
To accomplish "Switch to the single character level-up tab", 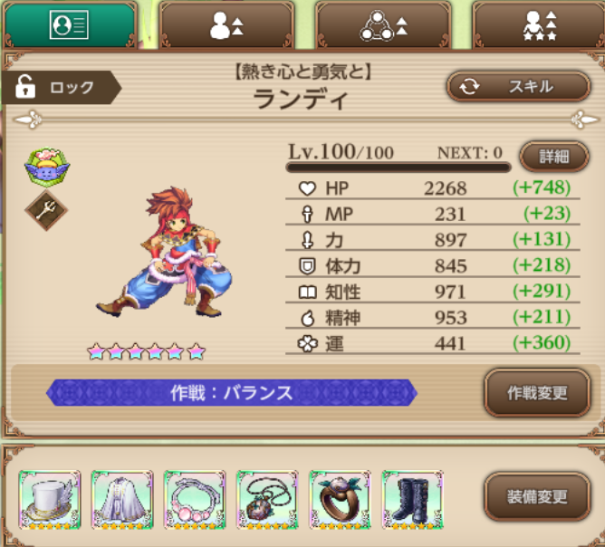I will pyautogui.click(x=226, y=25).
